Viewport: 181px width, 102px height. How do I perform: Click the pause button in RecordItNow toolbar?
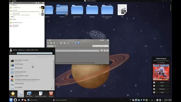pyautogui.click(x=51, y=43)
